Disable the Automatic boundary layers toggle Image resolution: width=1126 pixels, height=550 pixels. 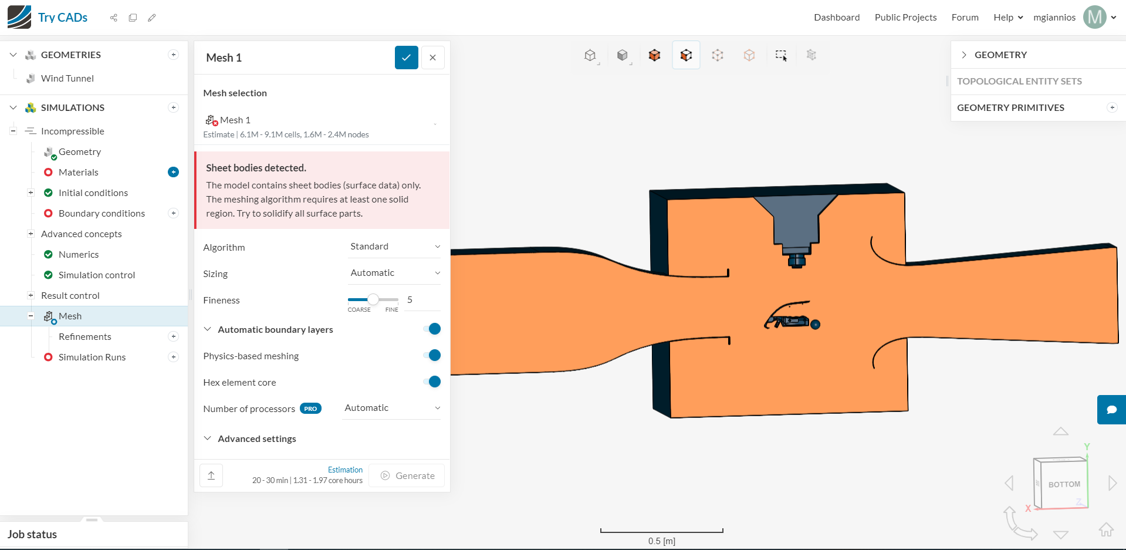point(432,329)
